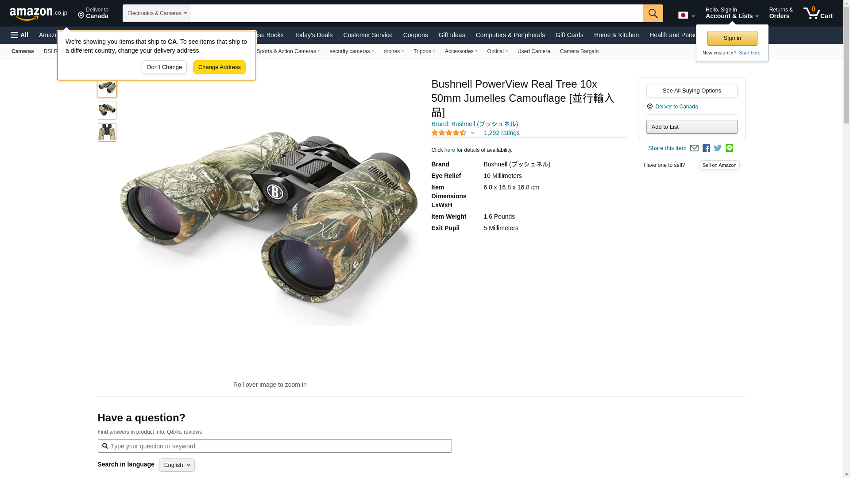Open the All hamburger menu

(19, 35)
